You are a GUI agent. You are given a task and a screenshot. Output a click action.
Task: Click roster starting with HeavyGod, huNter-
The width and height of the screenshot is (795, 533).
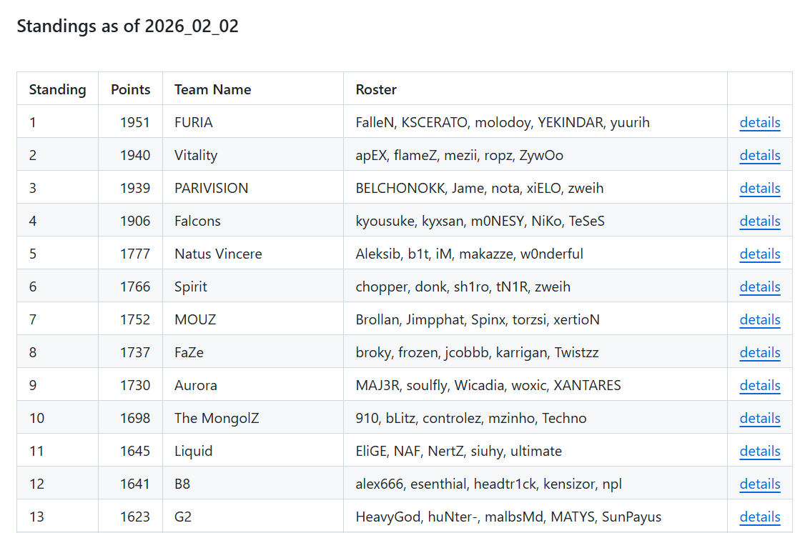[508, 517]
